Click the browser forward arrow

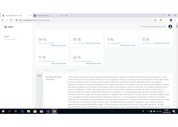point(7,20)
